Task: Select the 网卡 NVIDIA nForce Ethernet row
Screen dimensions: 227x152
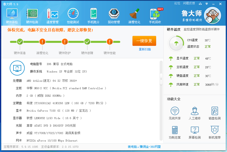Action: coord(47,141)
